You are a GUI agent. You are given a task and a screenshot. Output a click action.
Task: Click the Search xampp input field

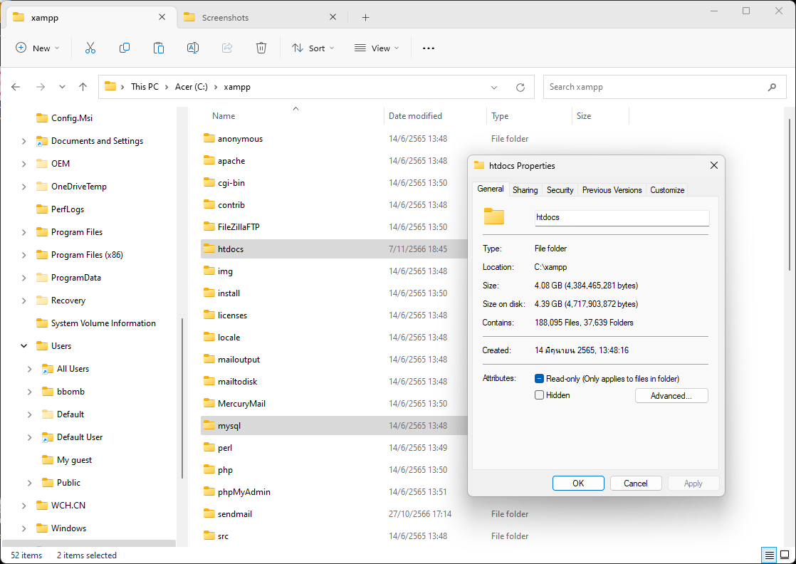(x=655, y=87)
